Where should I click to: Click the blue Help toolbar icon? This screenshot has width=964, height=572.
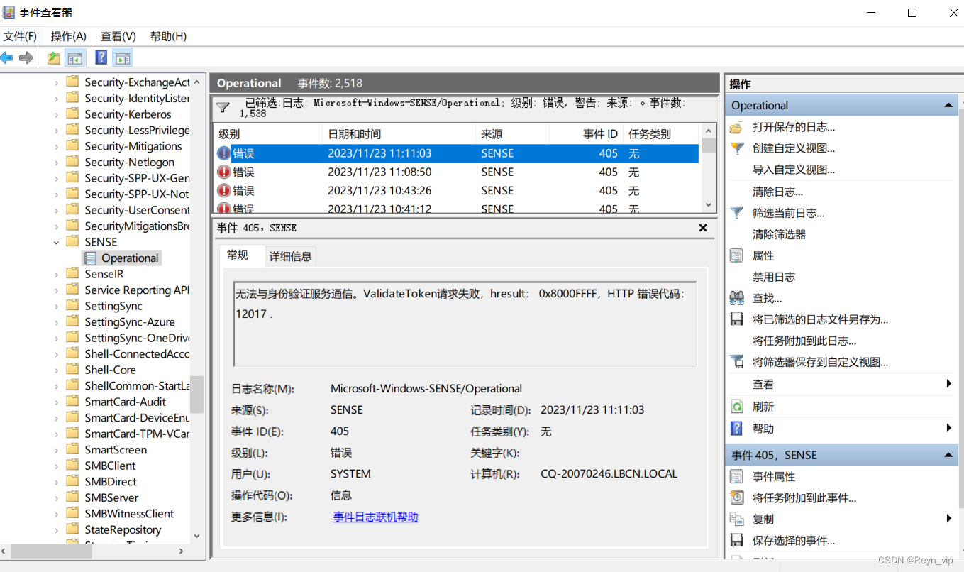point(101,58)
